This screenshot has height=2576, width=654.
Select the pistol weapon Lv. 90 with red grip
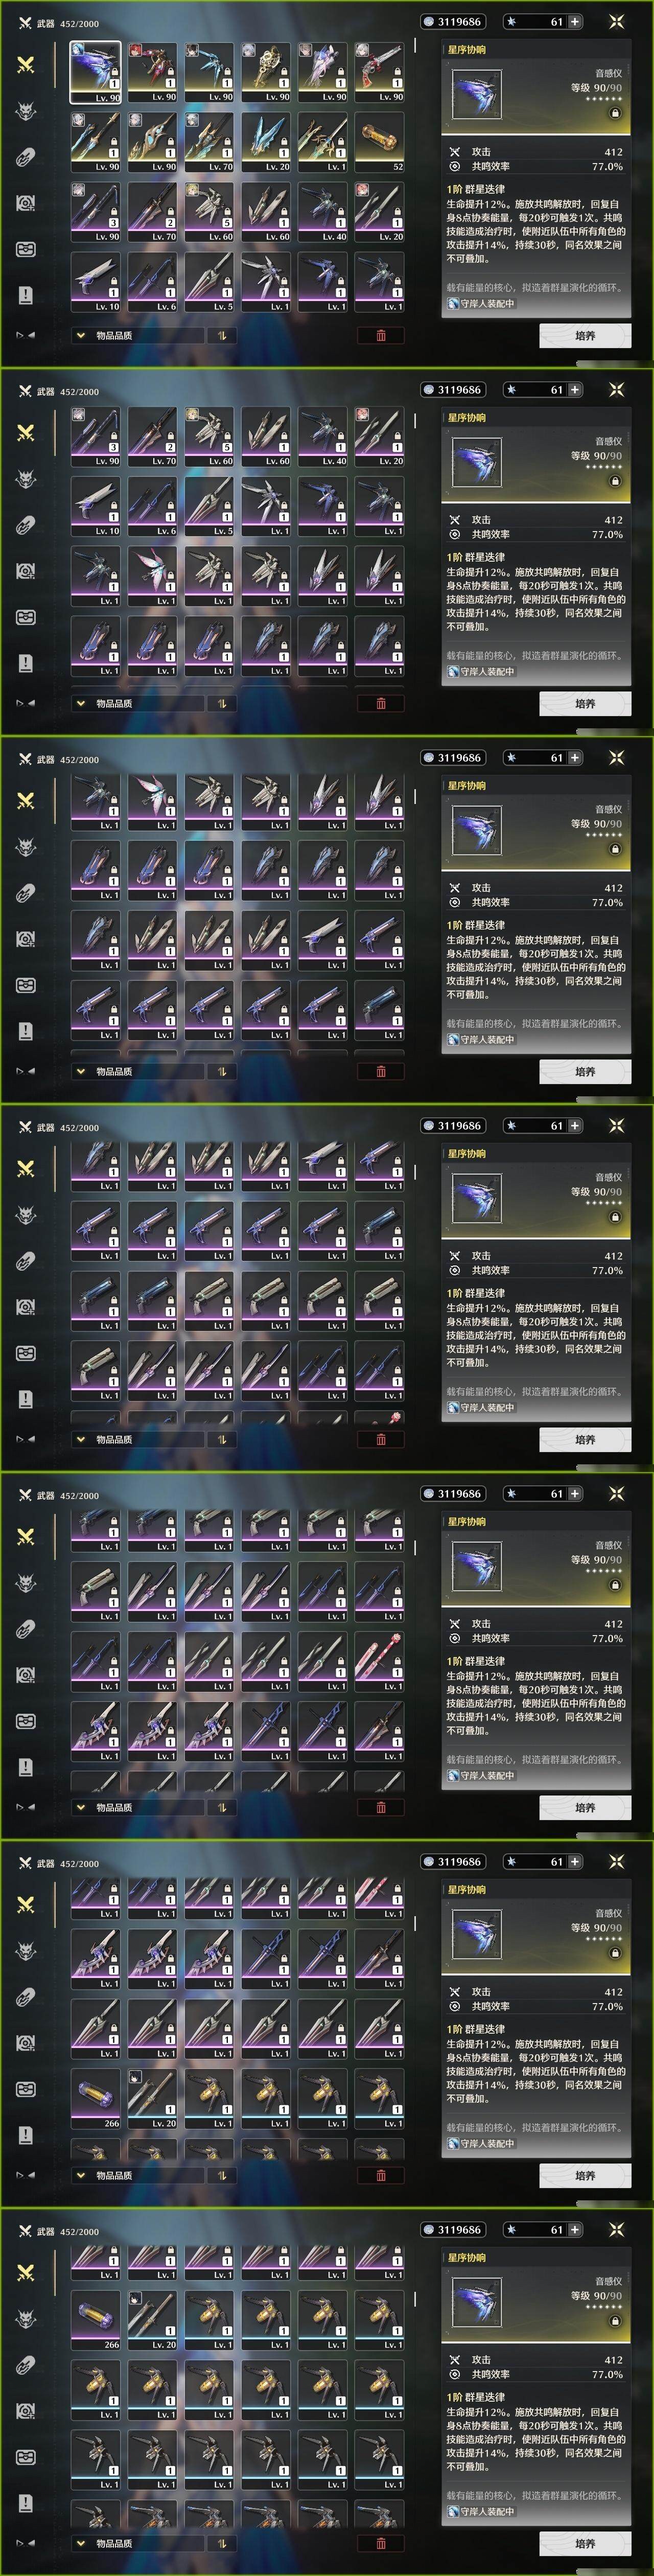[380, 72]
